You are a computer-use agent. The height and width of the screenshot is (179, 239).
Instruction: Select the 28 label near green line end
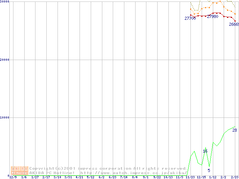point(235,130)
